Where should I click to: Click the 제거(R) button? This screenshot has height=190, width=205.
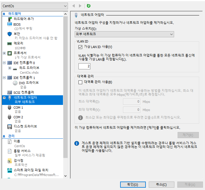click(x=188, y=135)
